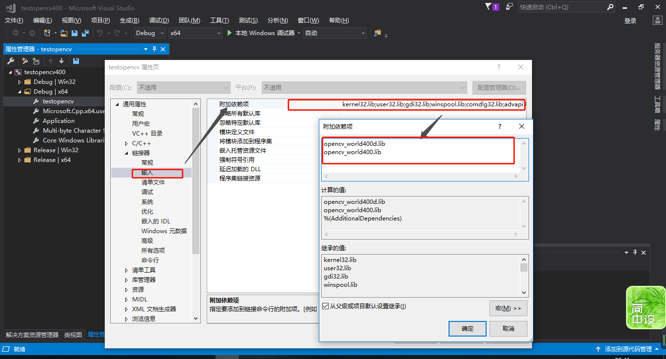Click the save icon in the Property Manager toolbar

[x=75, y=60]
